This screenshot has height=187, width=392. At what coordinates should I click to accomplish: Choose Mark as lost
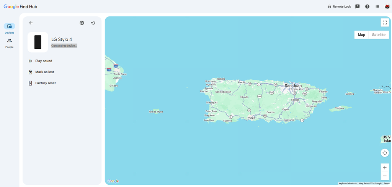(x=44, y=72)
